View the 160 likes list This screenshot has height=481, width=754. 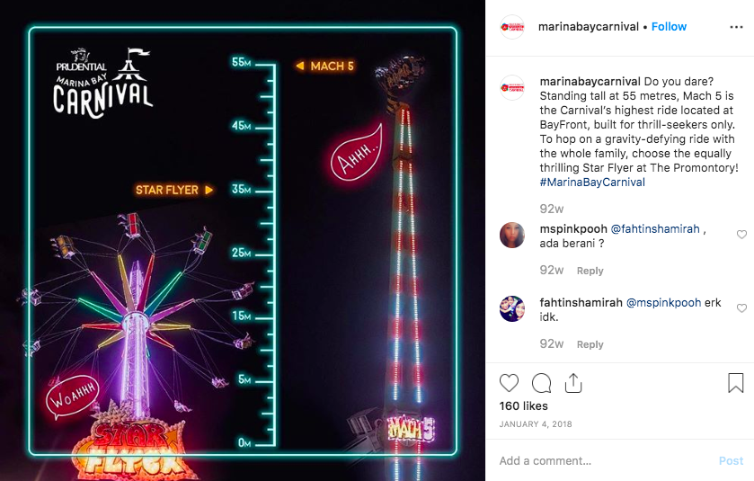point(524,406)
